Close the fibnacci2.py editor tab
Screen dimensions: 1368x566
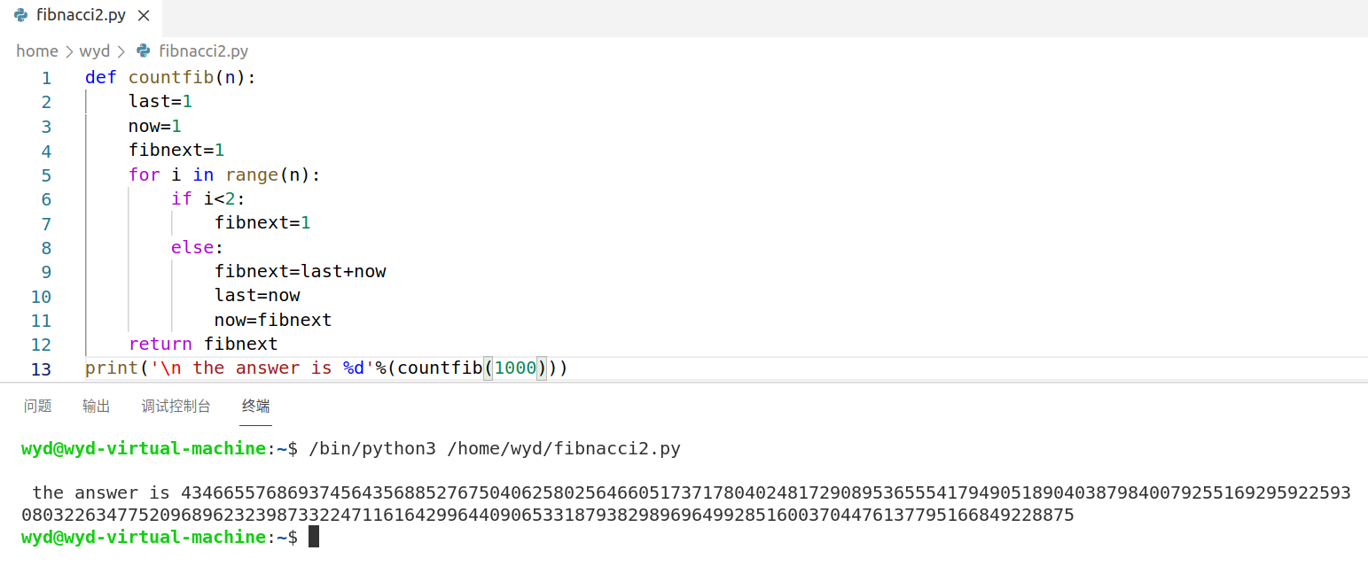(145, 16)
